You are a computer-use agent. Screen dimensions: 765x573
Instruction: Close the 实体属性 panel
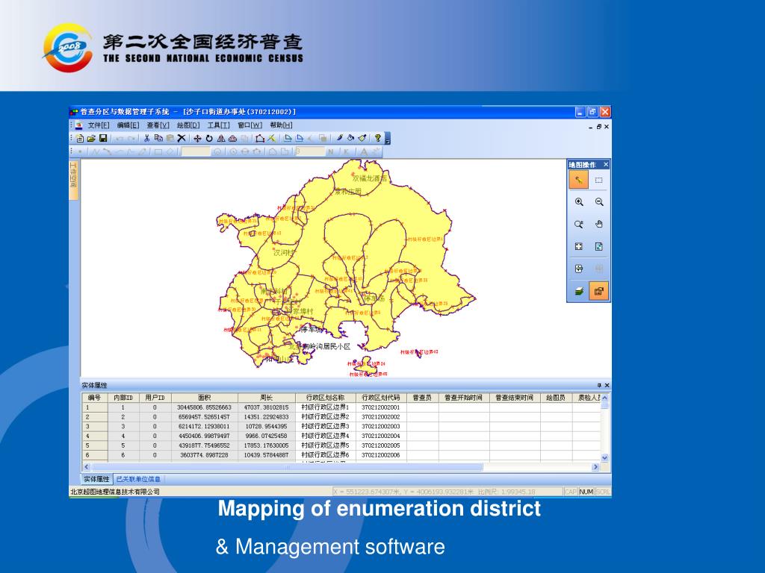point(607,386)
